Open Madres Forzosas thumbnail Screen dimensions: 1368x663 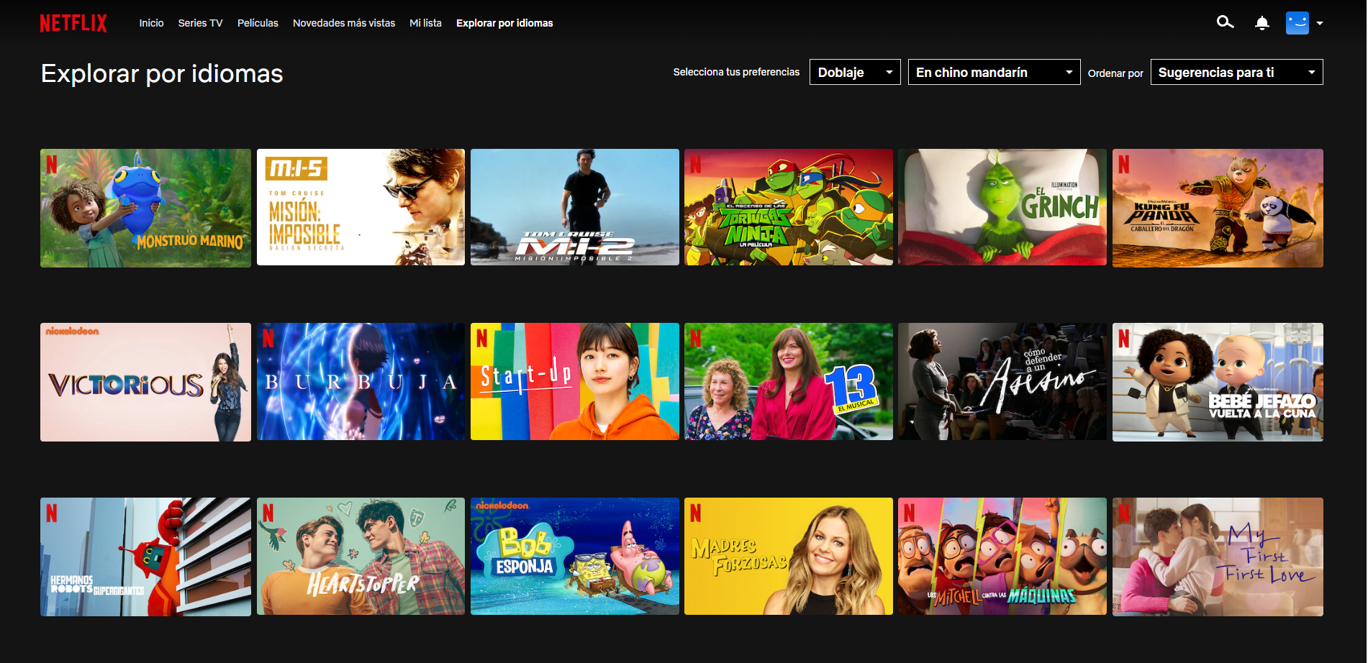click(x=789, y=556)
